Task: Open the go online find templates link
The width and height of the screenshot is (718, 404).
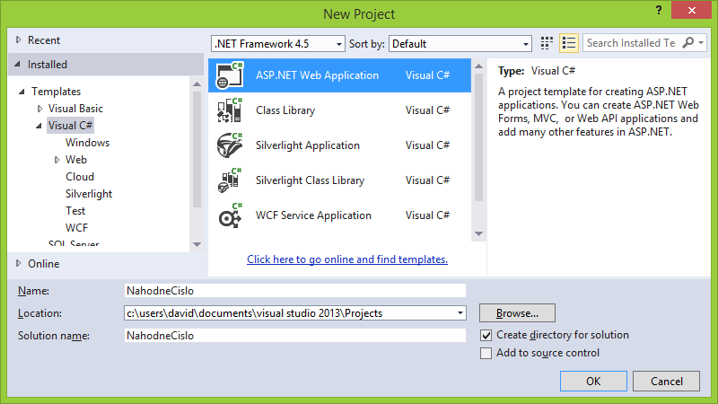Action: pyautogui.click(x=347, y=259)
